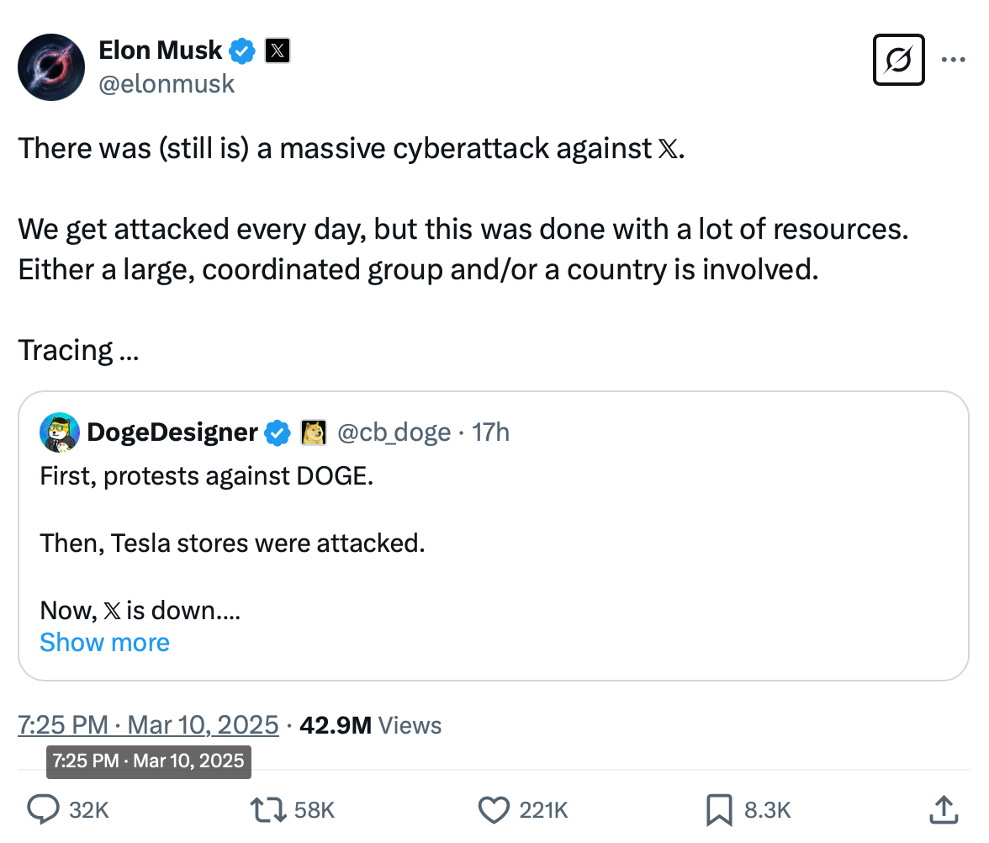Screen dimensions: 989x843
Task: Open the @elonmusk handle link
Action: point(167,83)
